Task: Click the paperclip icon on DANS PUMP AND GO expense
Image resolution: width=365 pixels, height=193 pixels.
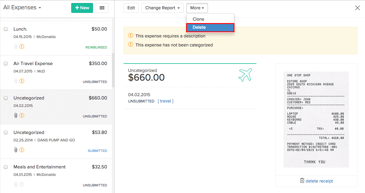Action: tap(16, 150)
